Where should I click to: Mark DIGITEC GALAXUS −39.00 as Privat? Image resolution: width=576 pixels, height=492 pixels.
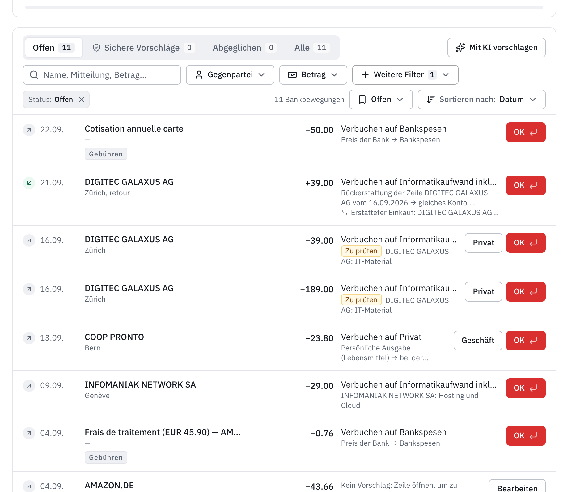pyautogui.click(x=483, y=243)
